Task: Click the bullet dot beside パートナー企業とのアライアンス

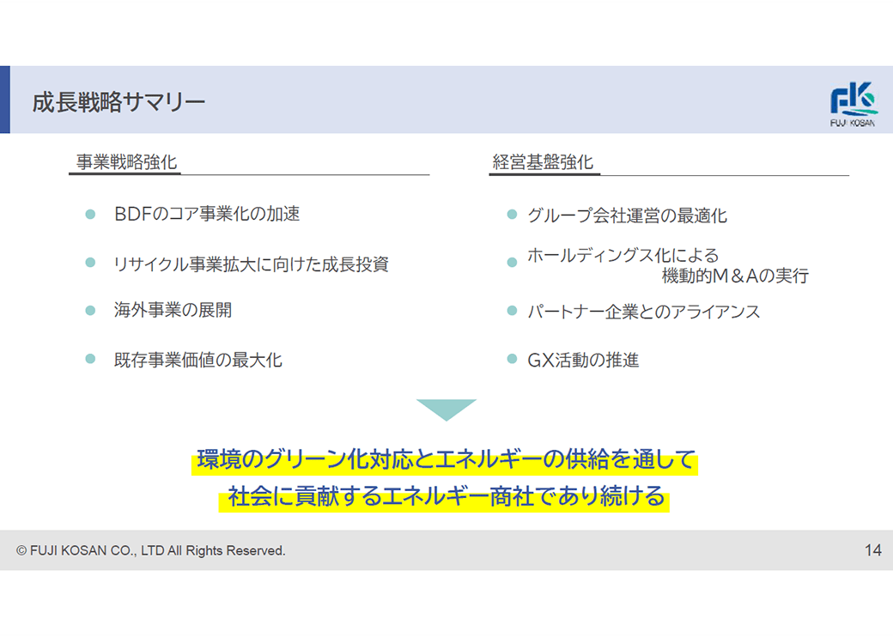Action: pos(512,311)
